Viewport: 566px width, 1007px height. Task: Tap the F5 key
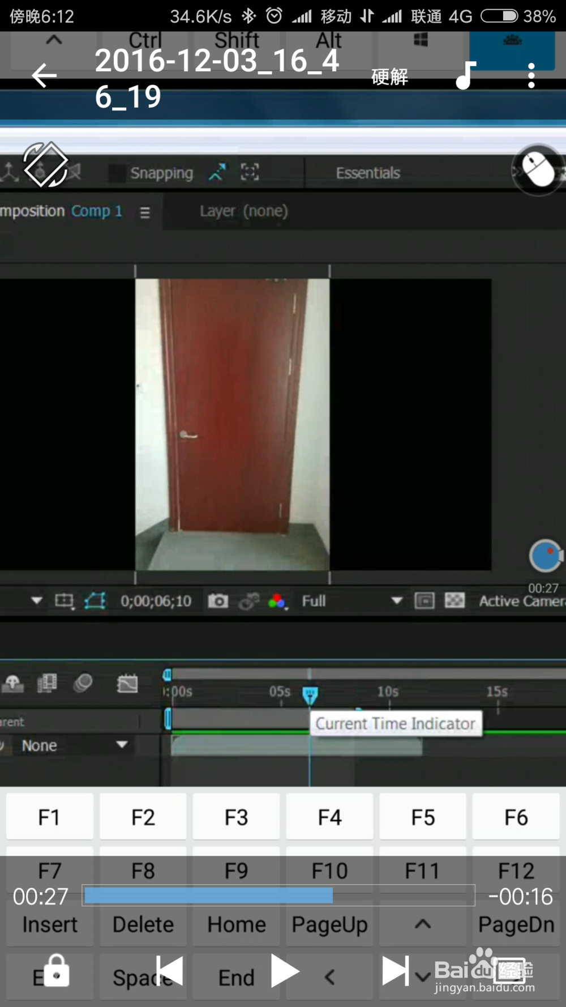point(423,817)
